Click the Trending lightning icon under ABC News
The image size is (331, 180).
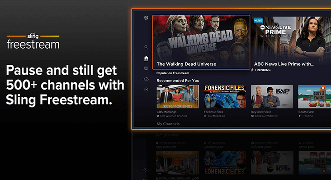tap(252, 70)
